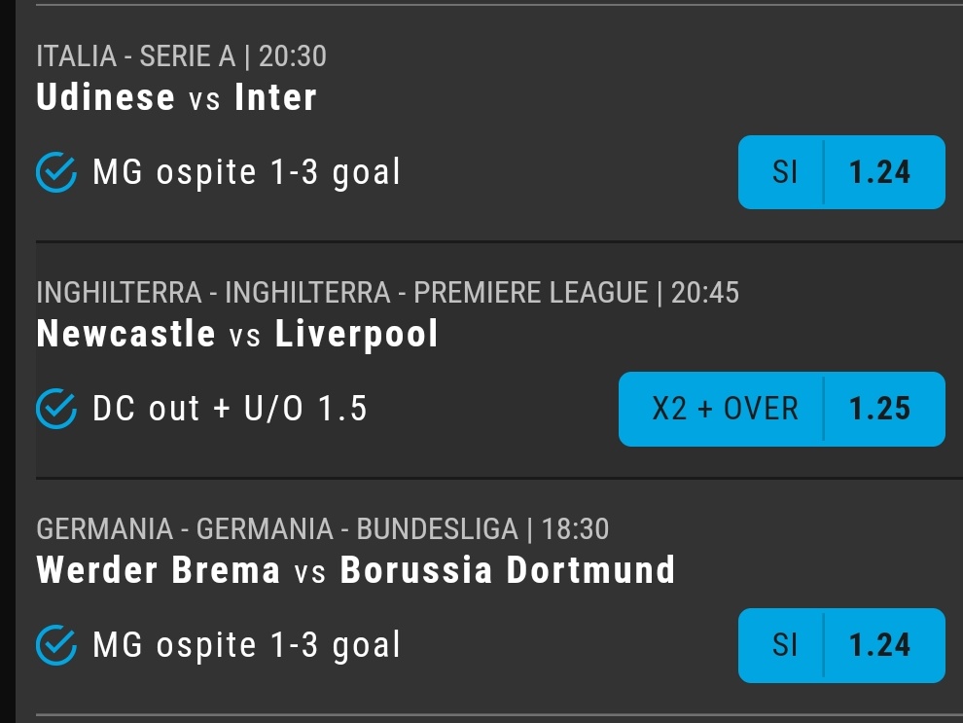The image size is (963, 723).
Task: Click the checkmark icon beside DC out + U/O 1.5
Action: pyautogui.click(x=56, y=409)
